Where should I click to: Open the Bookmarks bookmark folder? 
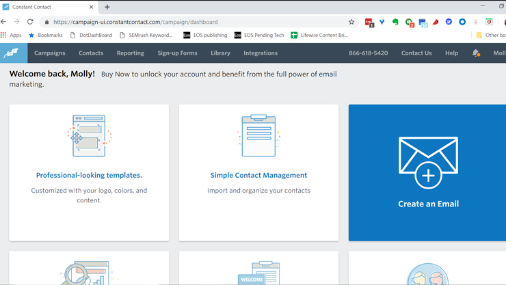pyautogui.click(x=46, y=35)
